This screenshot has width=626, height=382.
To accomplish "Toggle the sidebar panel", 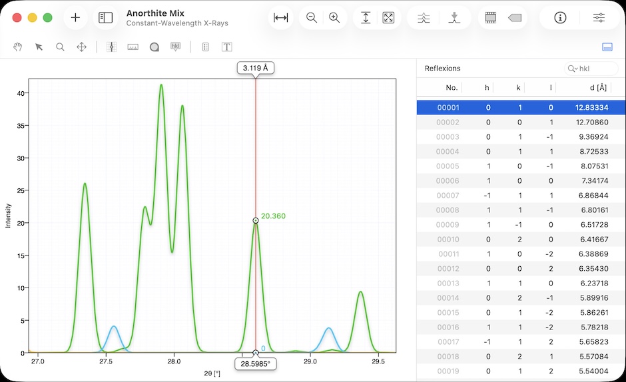I will pyautogui.click(x=105, y=18).
